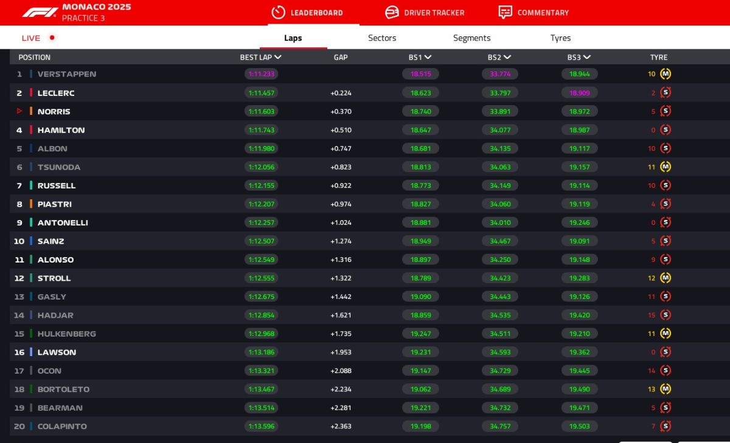Select the ANTONELLI driver name

(63, 223)
